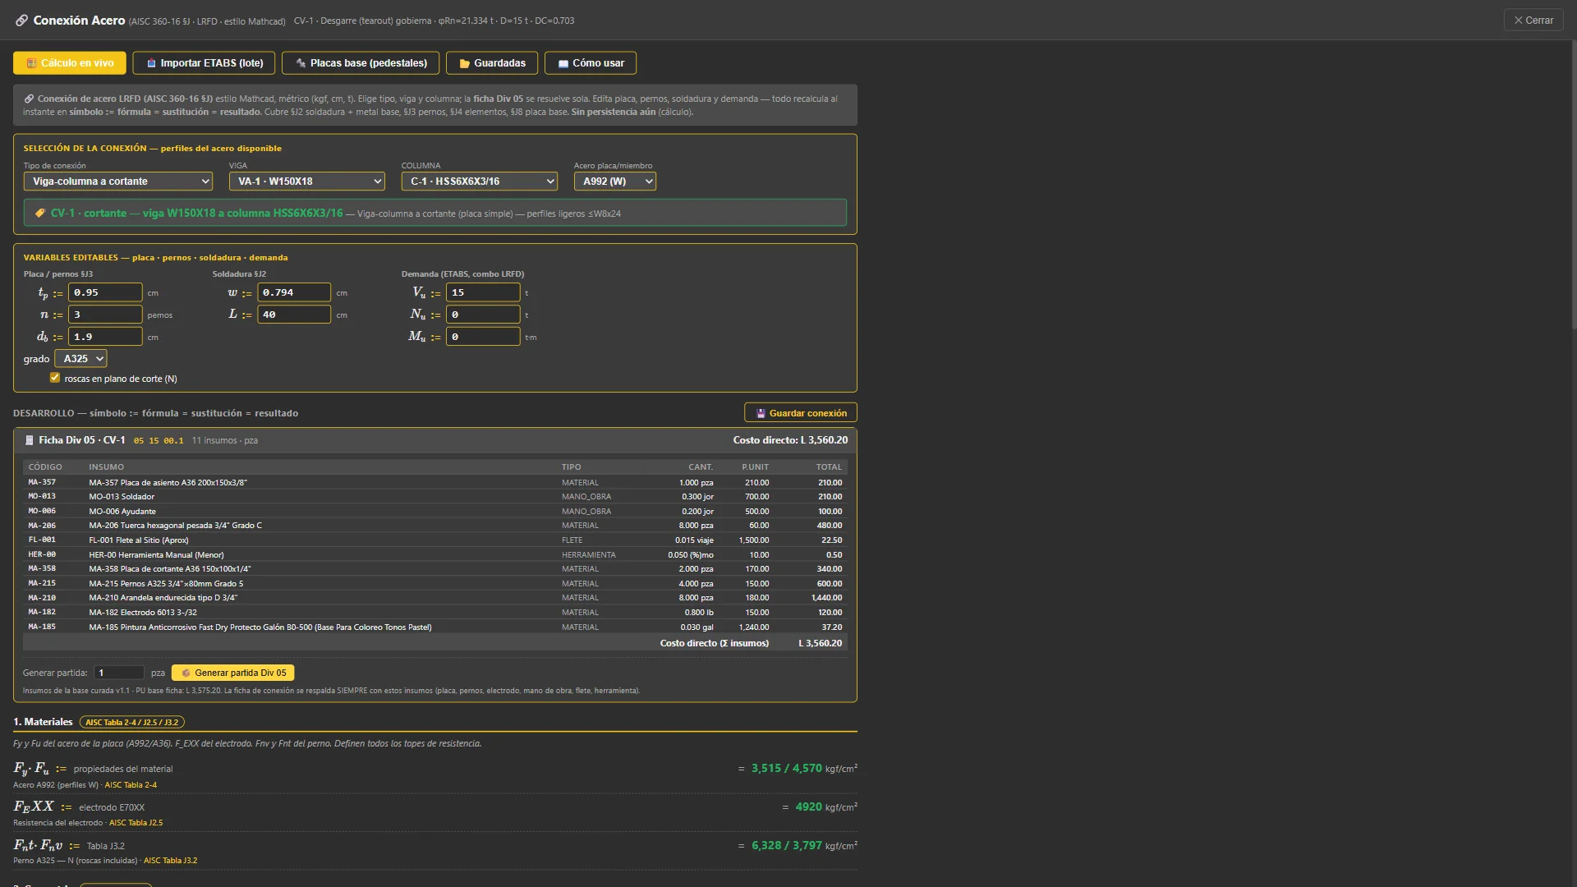Click the book icon beside Cómo usar
The width and height of the screenshot is (1577, 887).
pos(563,63)
